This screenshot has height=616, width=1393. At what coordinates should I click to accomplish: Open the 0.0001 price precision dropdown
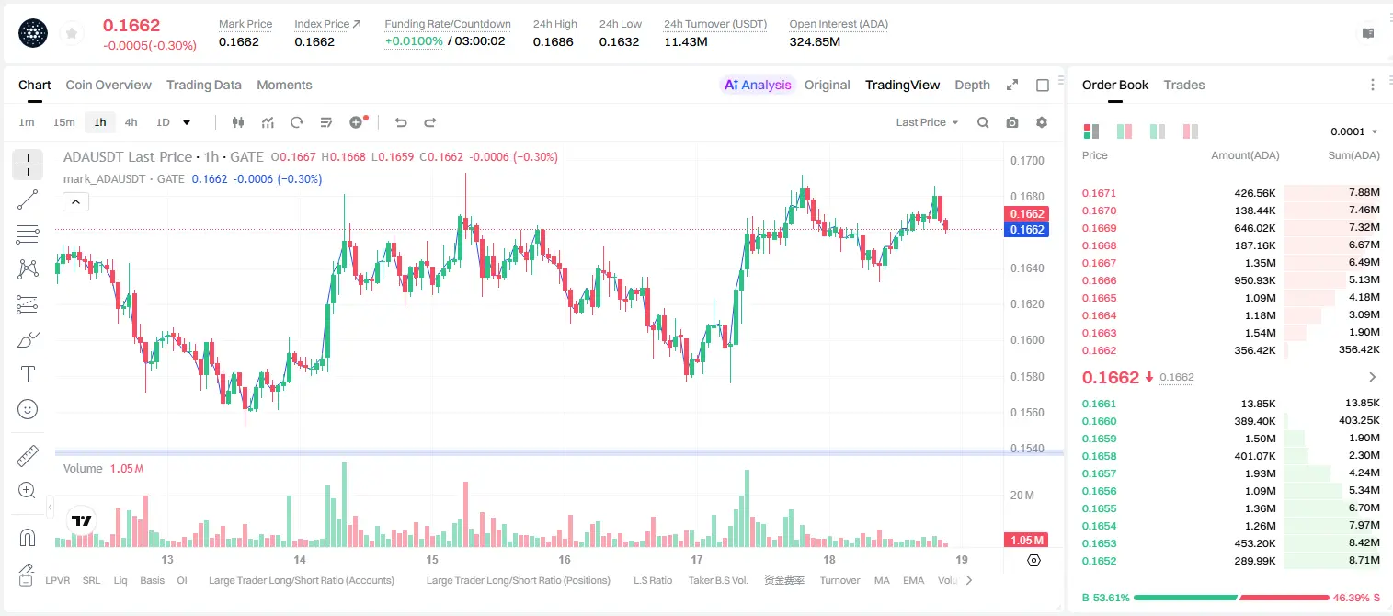pos(1353,131)
